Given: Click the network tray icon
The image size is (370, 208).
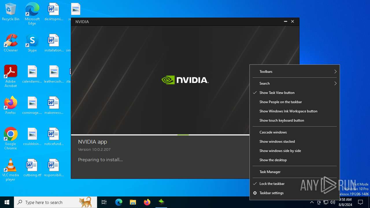Looking at the screenshot, I should (326, 202).
